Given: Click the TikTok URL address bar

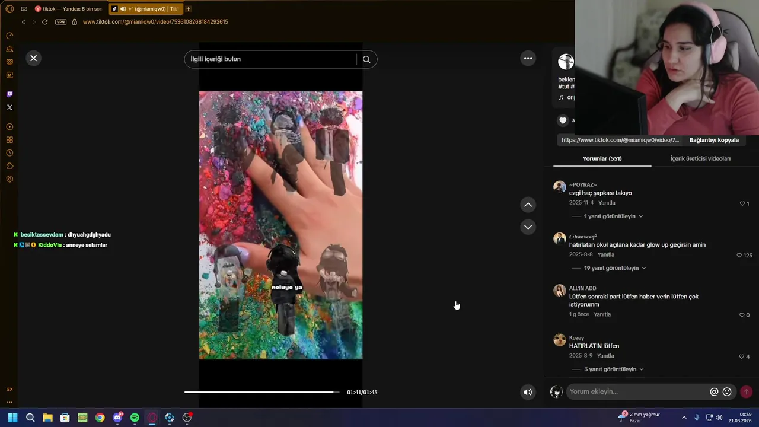Looking at the screenshot, I should [x=155, y=22].
